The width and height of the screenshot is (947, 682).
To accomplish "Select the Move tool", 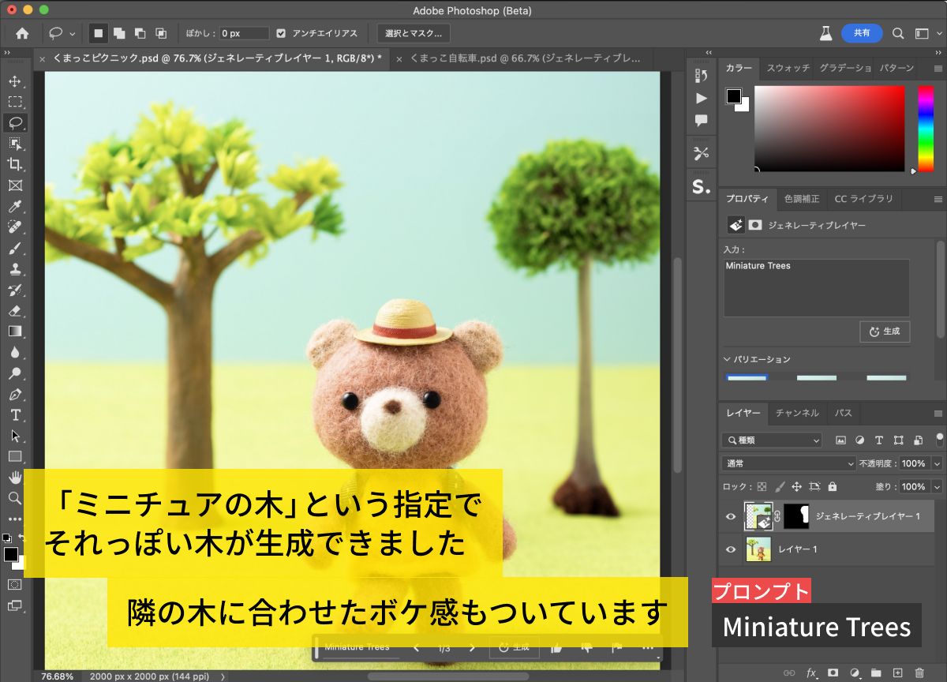I will pos(15,81).
